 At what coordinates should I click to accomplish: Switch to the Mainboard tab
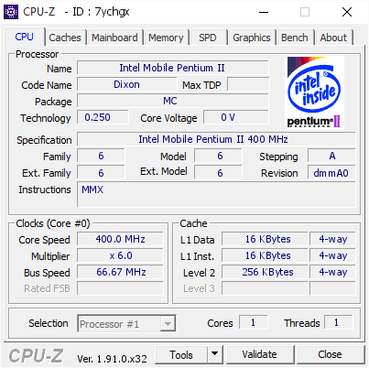114,38
